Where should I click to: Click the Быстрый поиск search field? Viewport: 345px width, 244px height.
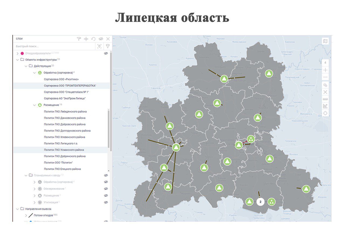tap(54, 46)
